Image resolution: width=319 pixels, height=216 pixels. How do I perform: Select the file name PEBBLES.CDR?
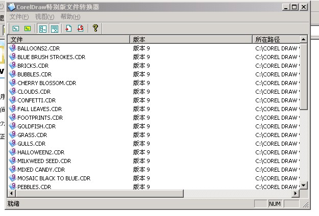(34, 187)
